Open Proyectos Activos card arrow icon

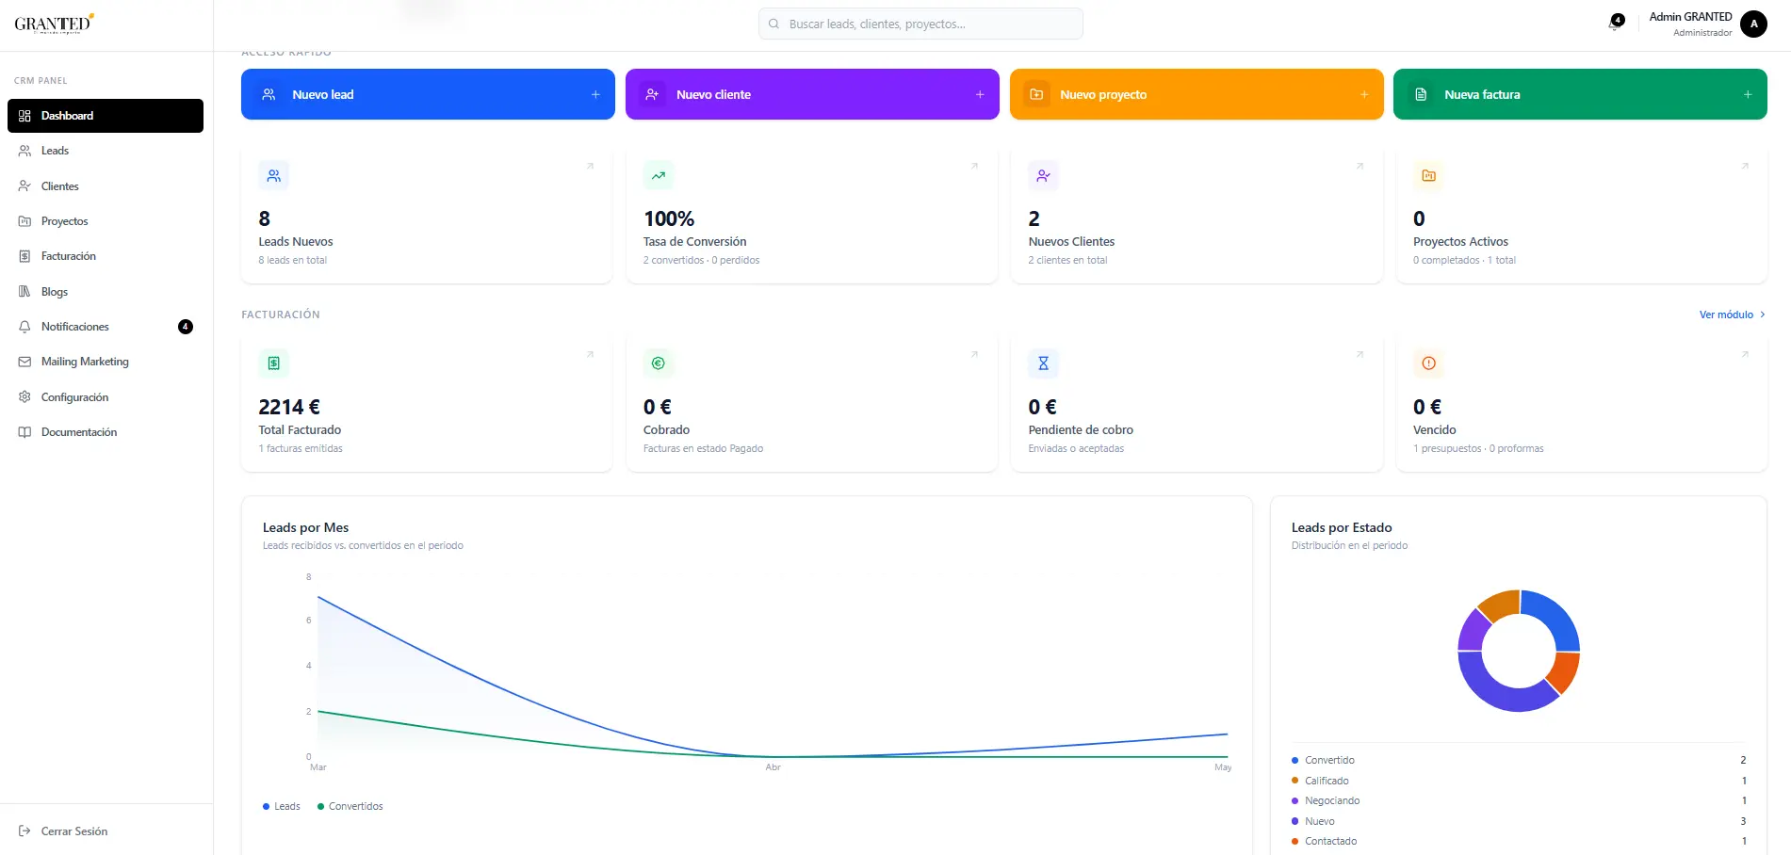pos(1745,167)
